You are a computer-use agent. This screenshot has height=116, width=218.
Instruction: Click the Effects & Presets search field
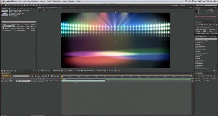click(x=206, y=39)
